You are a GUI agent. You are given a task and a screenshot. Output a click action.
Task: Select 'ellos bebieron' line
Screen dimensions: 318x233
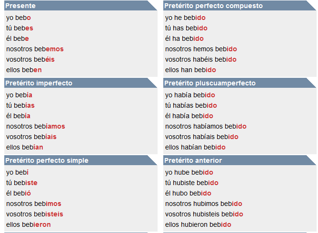click(29, 224)
